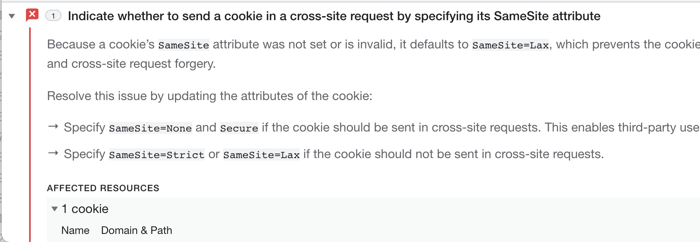Click the SameSite=None code snippet

(150, 128)
